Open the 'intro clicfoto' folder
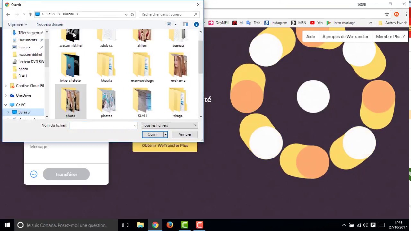411x231 pixels. (x=70, y=68)
